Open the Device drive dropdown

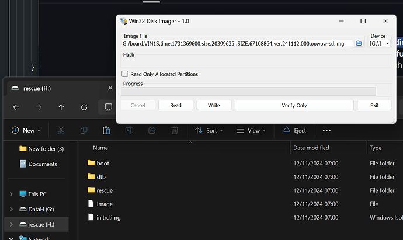coord(380,44)
